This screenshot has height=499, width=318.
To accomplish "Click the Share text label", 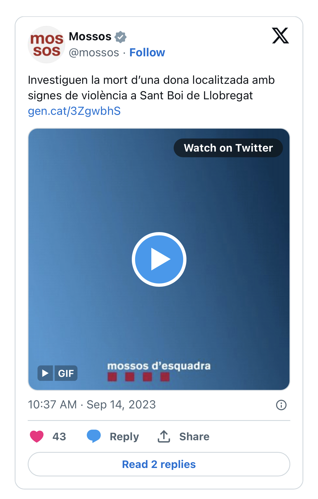I will point(194,436).
